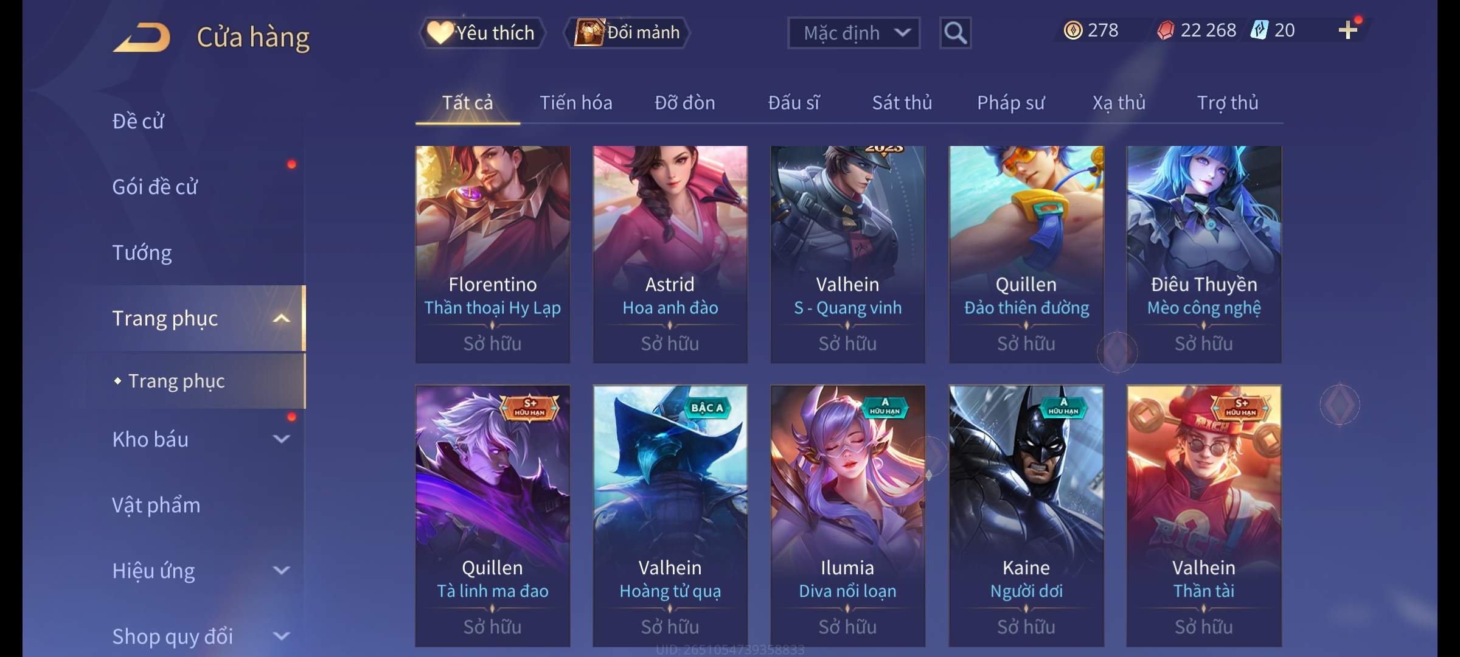This screenshot has width=1460, height=657.
Task: Open the Tướng sidebar menu
Action: tap(142, 252)
